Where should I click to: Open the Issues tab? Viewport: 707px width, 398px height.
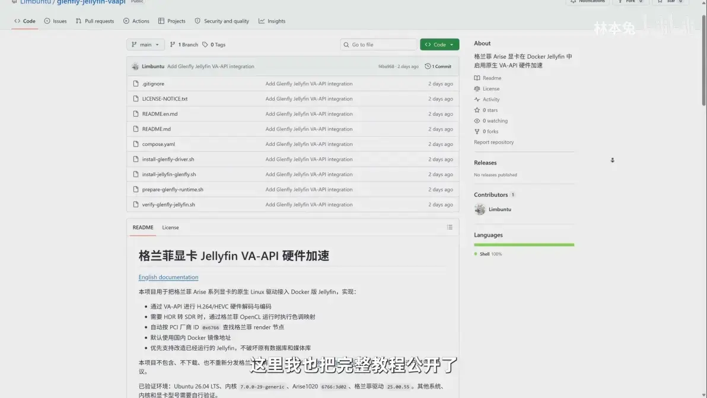tap(56, 21)
